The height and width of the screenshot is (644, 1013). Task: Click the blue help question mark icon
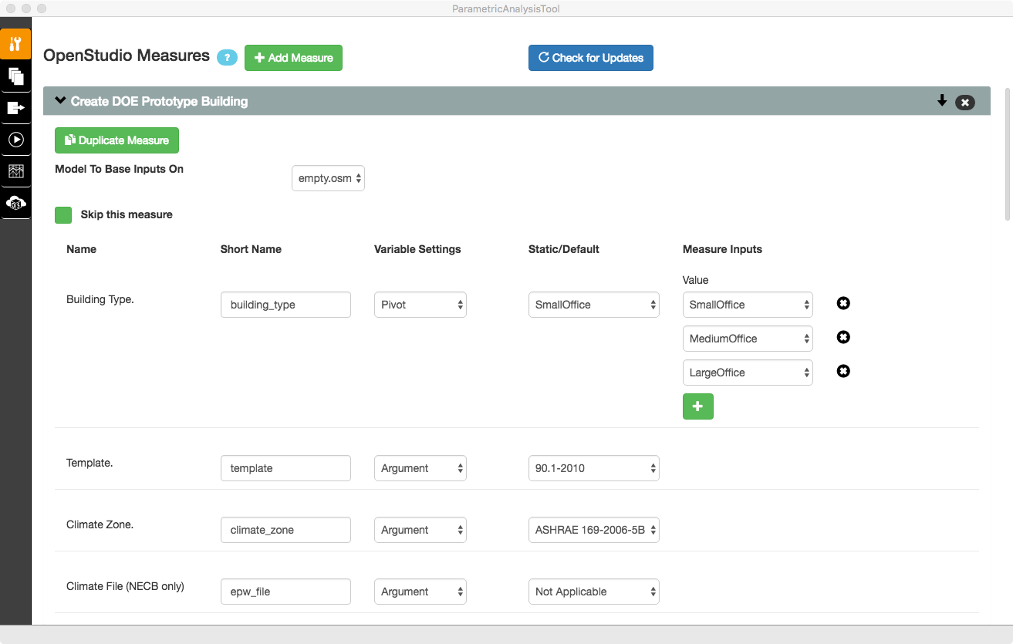pyautogui.click(x=227, y=58)
